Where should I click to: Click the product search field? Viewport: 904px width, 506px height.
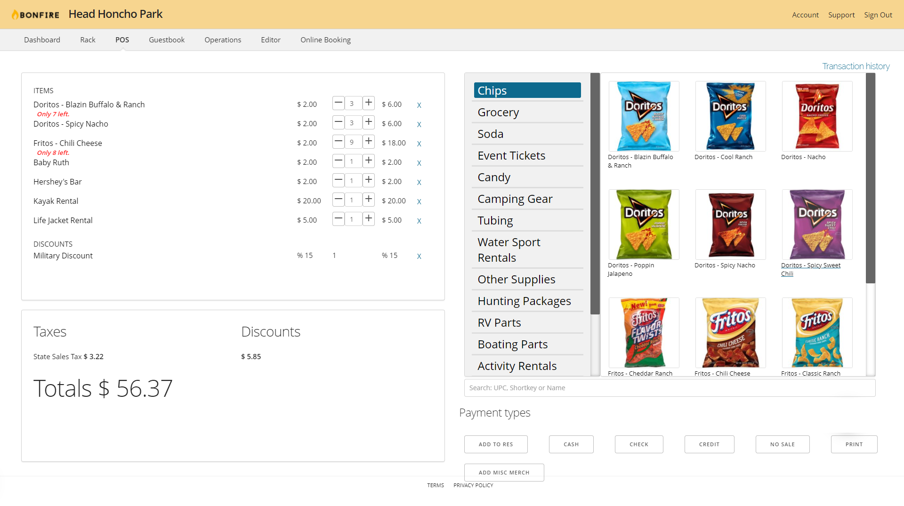[x=670, y=388]
